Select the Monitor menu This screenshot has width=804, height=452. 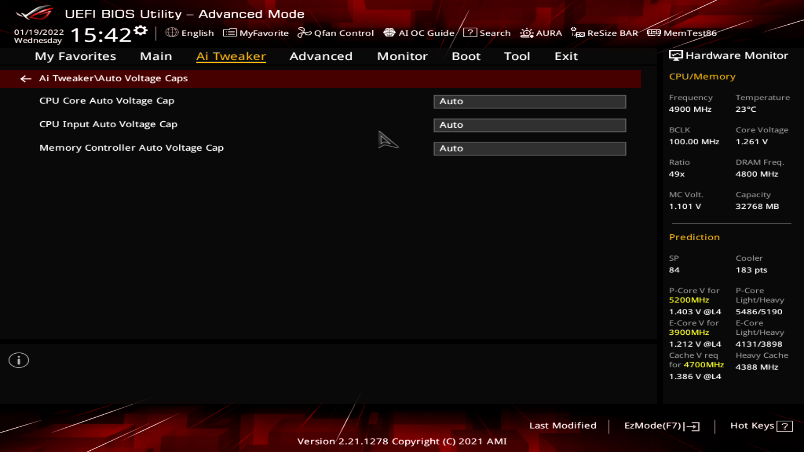pyautogui.click(x=402, y=56)
